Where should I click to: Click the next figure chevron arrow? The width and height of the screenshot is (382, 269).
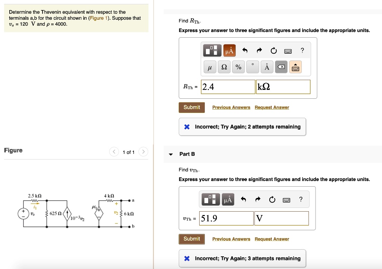(143, 152)
